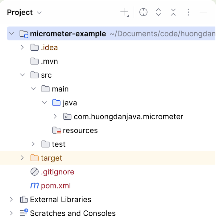Screen dimensions: 216x224
Task: Select the .gitignore file
Action: (x=57, y=172)
